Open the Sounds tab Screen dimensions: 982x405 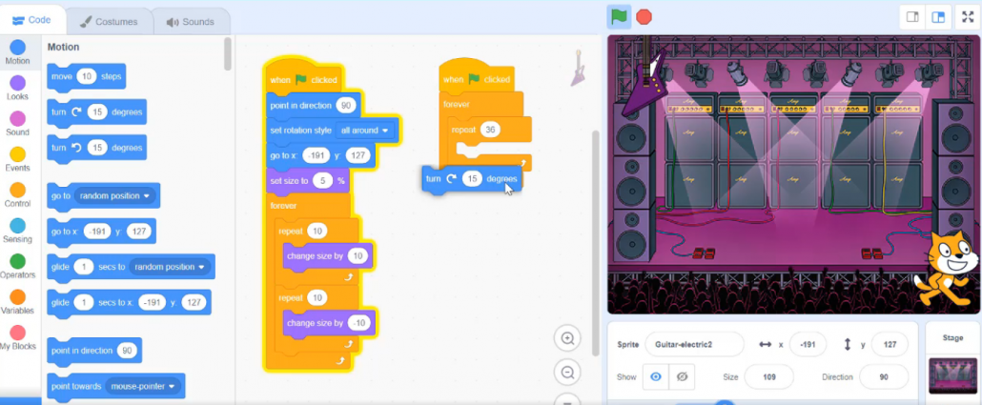tap(191, 22)
